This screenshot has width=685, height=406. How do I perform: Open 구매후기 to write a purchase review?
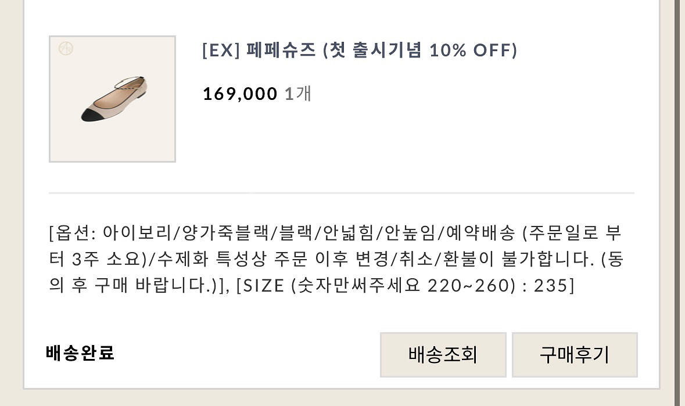pos(575,355)
